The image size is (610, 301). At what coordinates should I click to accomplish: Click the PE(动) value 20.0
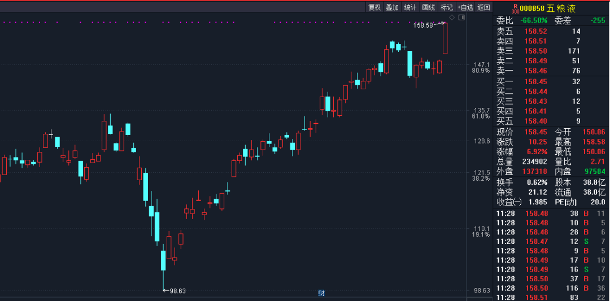598,202
